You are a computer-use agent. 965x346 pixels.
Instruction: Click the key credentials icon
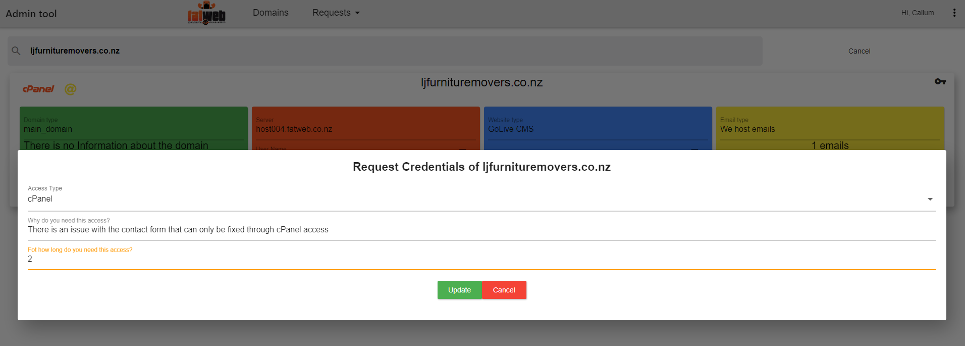click(940, 81)
